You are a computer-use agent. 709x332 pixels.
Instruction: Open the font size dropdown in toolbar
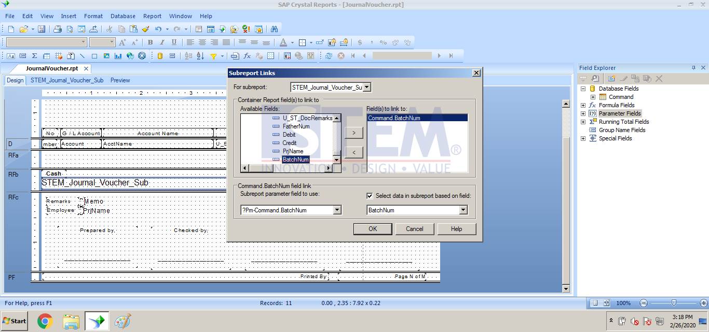[x=112, y=42]
